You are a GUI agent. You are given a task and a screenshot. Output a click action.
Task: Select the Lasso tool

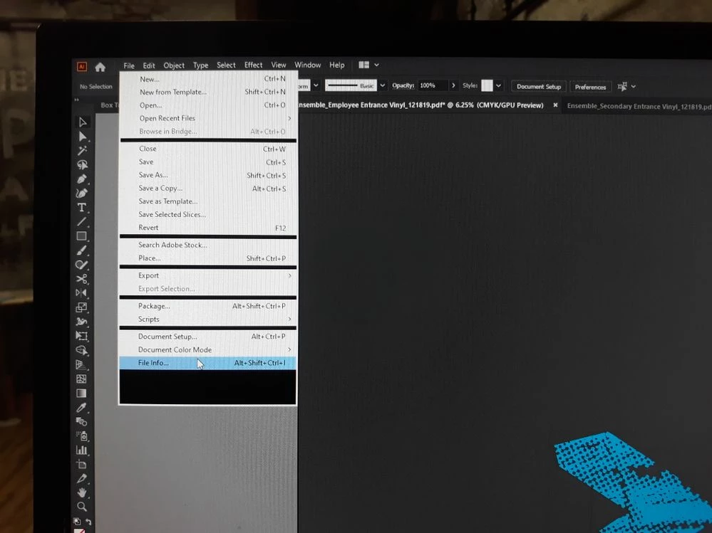pos(82,164)
